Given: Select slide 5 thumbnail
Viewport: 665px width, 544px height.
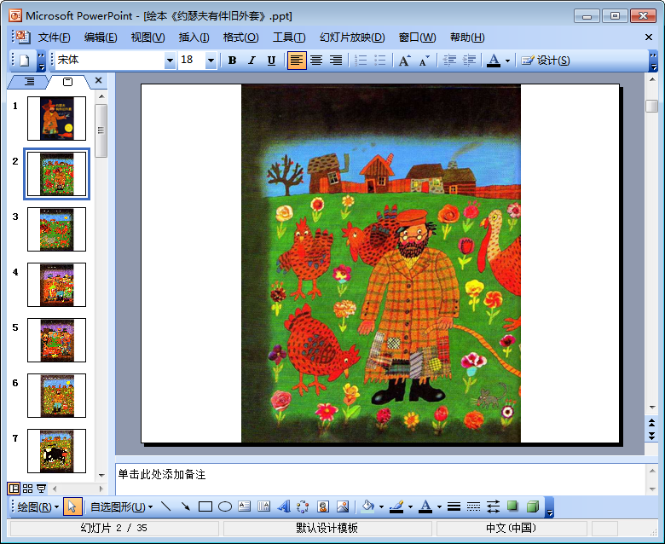Looking at the screenshot, I should tap(57, 340).
